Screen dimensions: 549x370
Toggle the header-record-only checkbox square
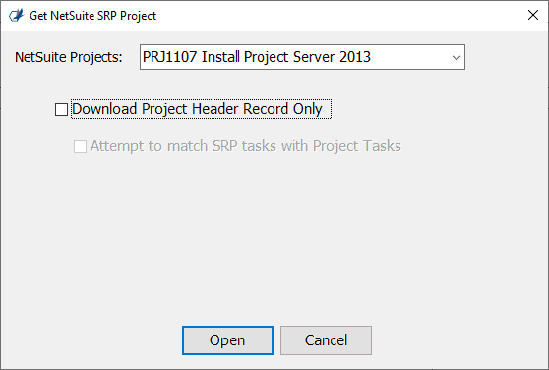(x=62, y=109)
